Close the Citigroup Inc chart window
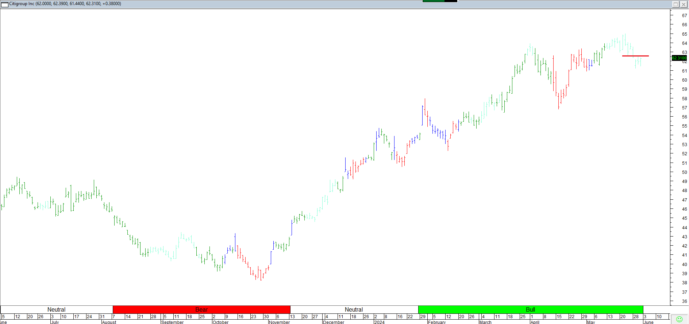The width and height of the screenshot is (689, 324). [x=684, y=4]
